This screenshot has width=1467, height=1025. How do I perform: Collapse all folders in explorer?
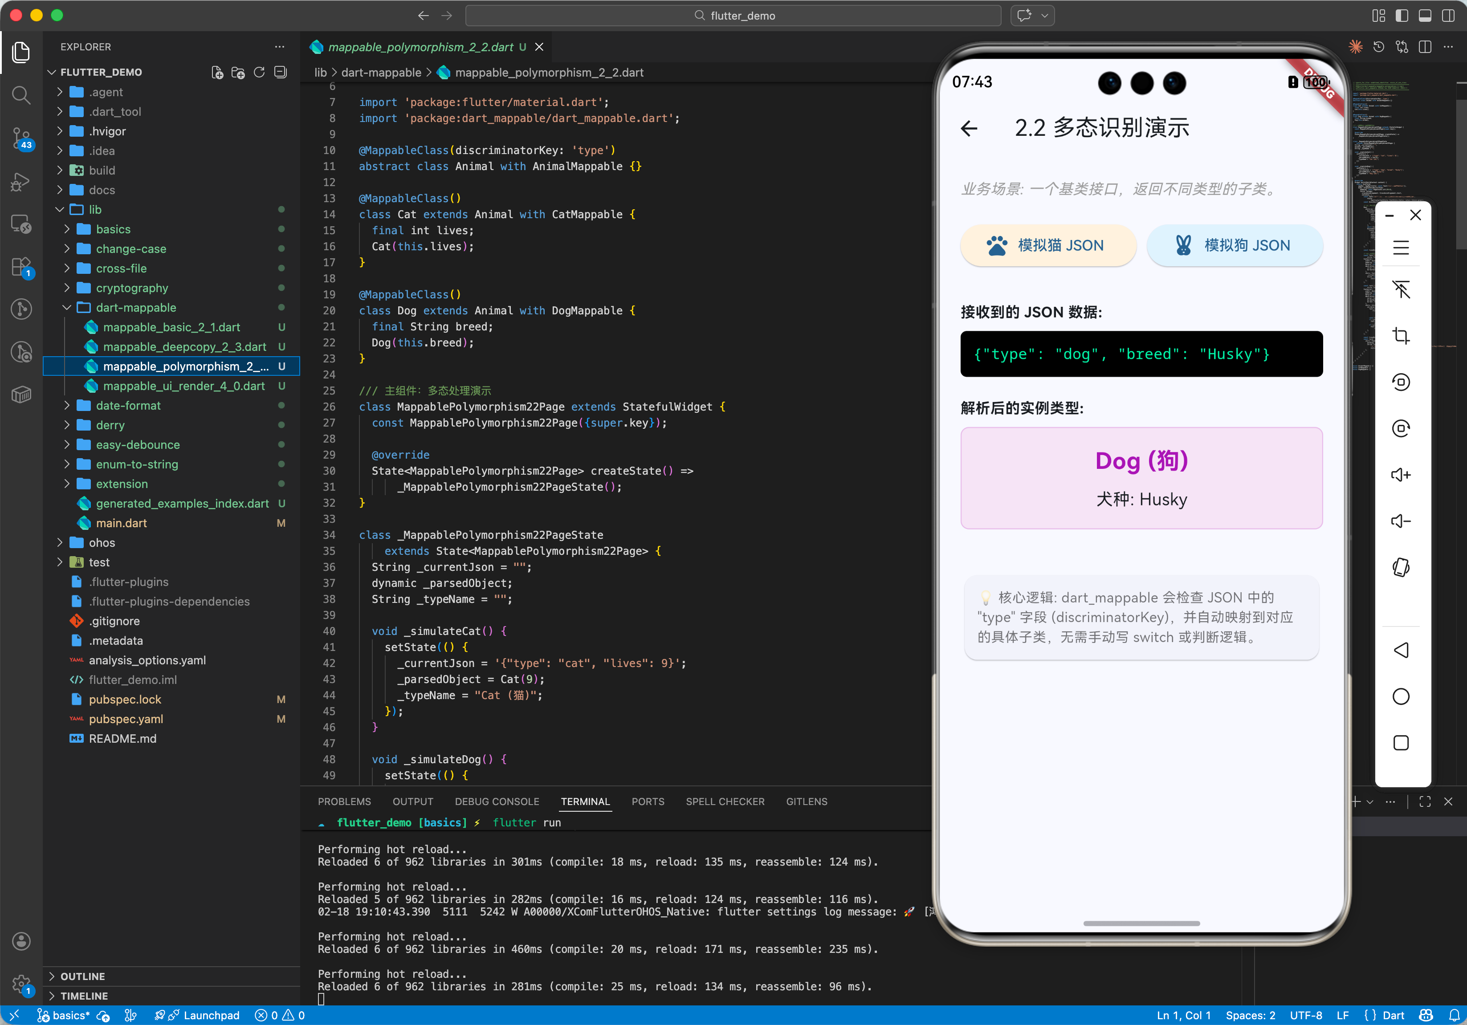pos(280,72)
